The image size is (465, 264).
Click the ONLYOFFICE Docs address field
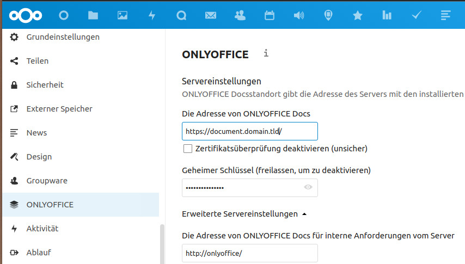click(x=249, y=131)
